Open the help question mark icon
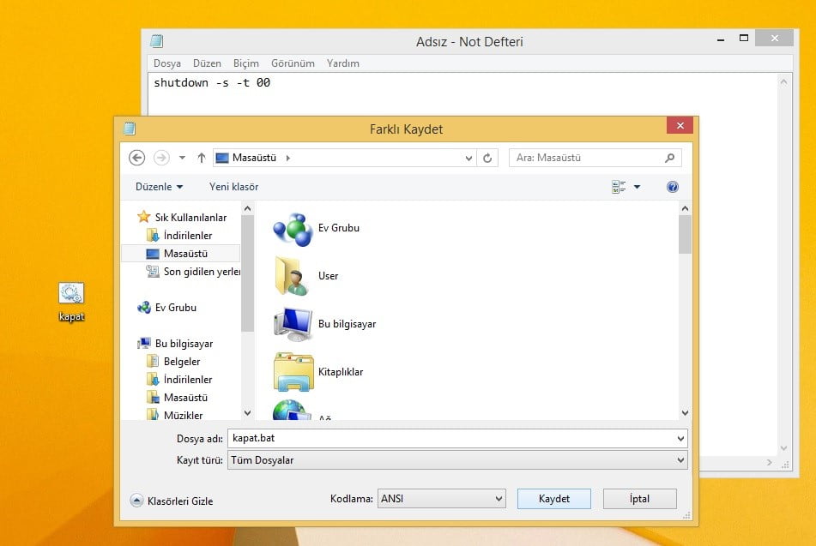 pyautogui.click(x=673, y=187)
